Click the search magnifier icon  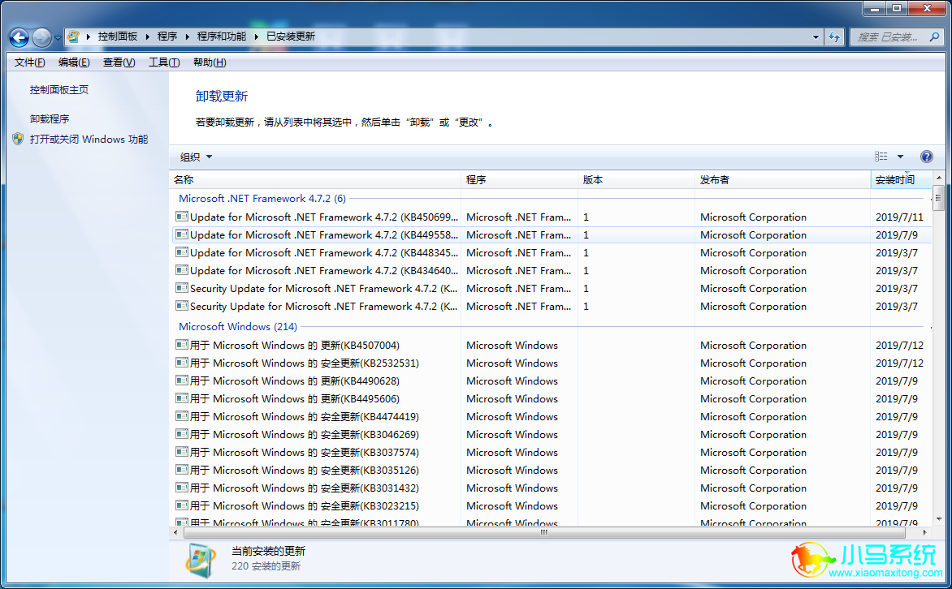(x=934, y=37)
